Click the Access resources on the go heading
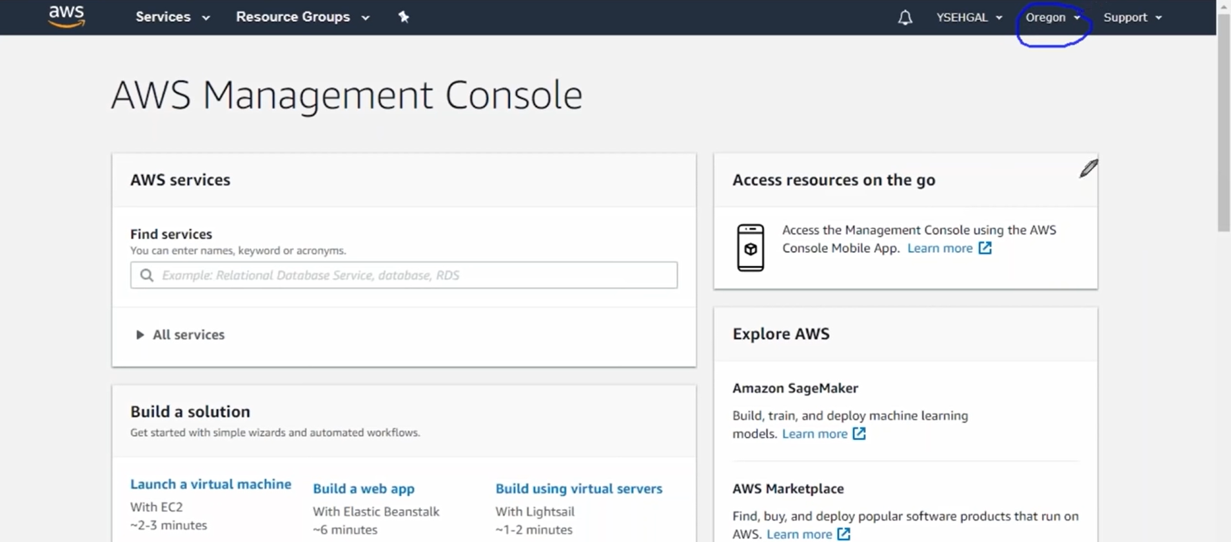Image resolution: width=1231 pixels, height=542 pixels. click(x=834, y=180)
